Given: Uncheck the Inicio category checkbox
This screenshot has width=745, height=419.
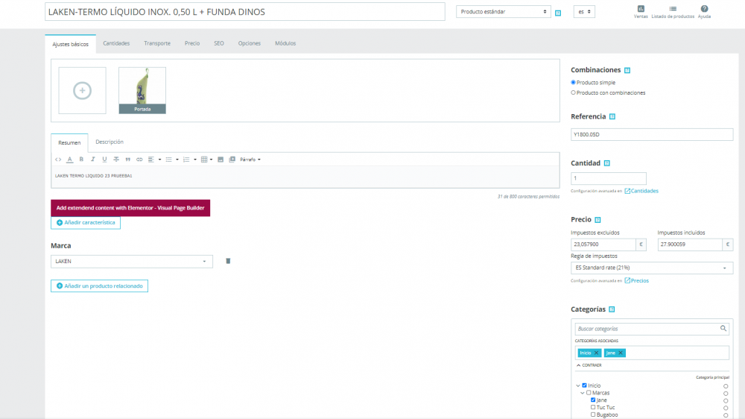Looking at the screenshot, I should pos(584,385).
